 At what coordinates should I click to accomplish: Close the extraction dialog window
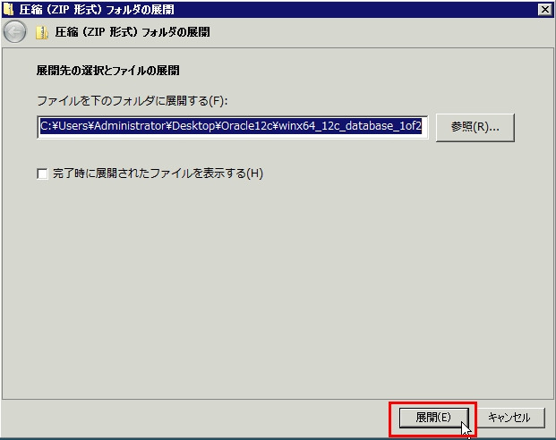click(x=544, y=9)
